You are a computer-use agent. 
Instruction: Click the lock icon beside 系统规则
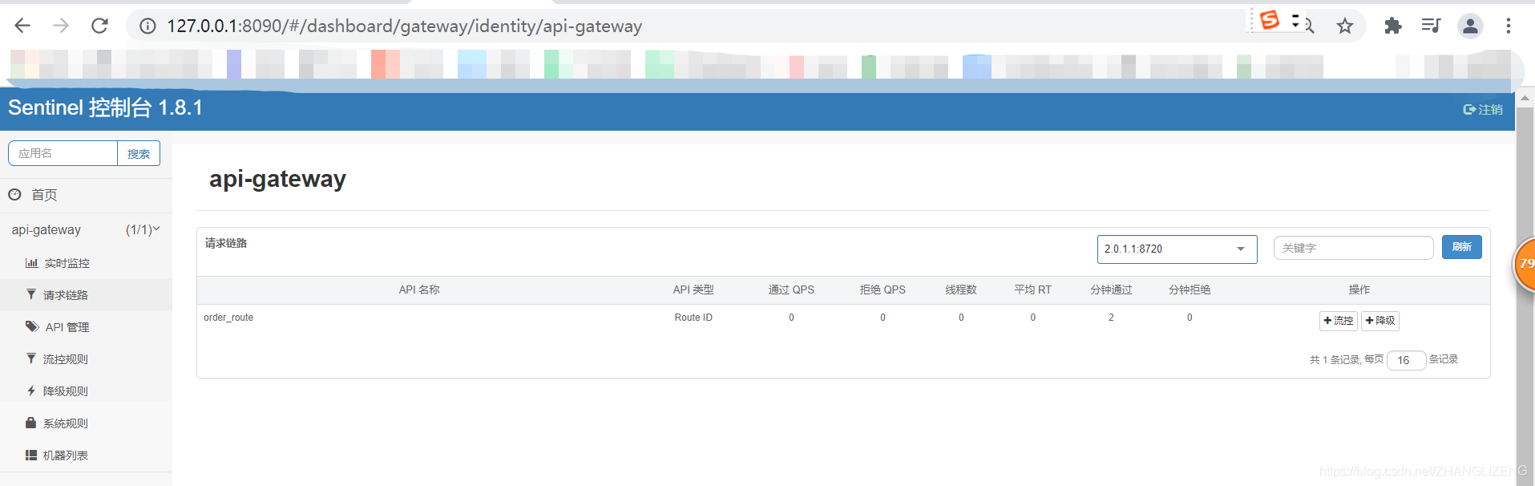30,423
